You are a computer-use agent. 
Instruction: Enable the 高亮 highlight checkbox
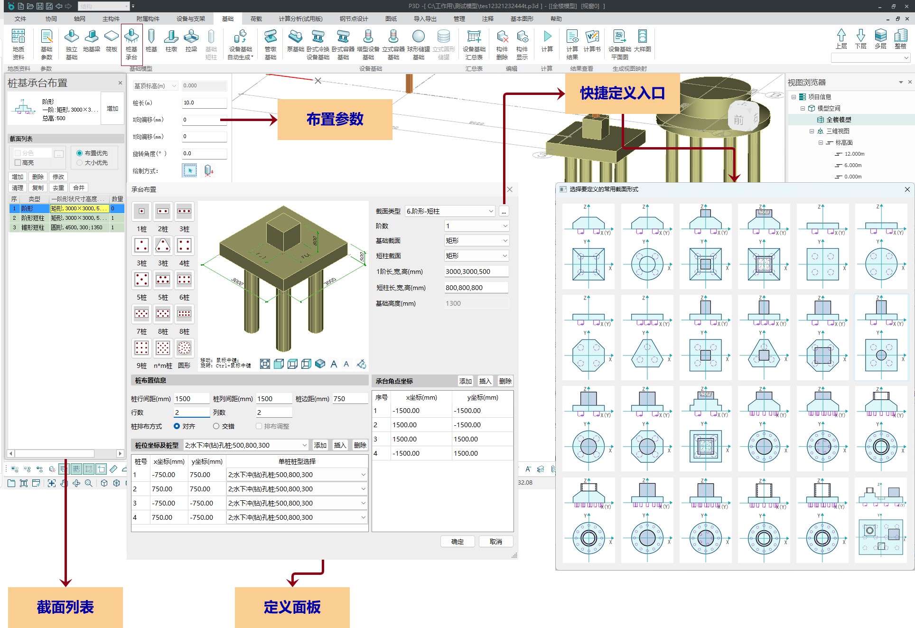[18, 163]
